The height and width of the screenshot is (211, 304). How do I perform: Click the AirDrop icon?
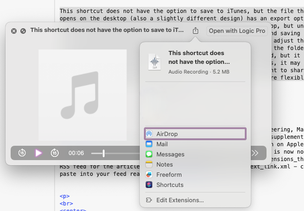(149, 134)
